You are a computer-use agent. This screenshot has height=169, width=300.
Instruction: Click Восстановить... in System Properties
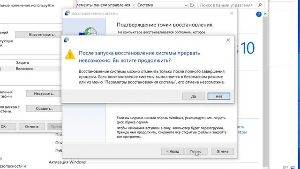[x=38, y=35]
